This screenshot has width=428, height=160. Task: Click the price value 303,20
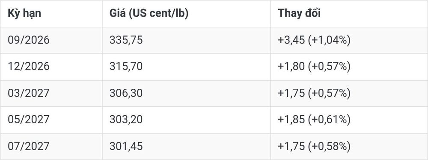126,120
